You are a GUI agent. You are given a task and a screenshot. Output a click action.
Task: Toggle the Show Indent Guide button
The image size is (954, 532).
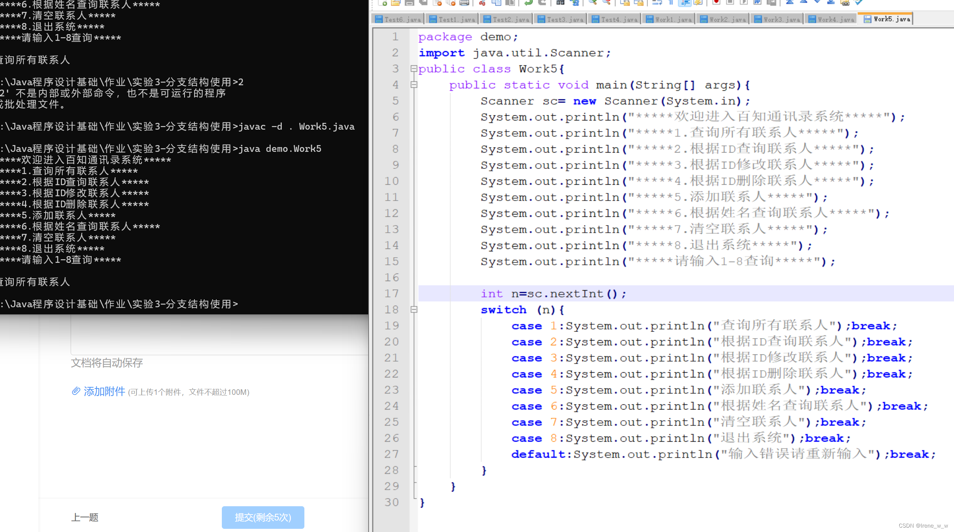pos(685,2)
